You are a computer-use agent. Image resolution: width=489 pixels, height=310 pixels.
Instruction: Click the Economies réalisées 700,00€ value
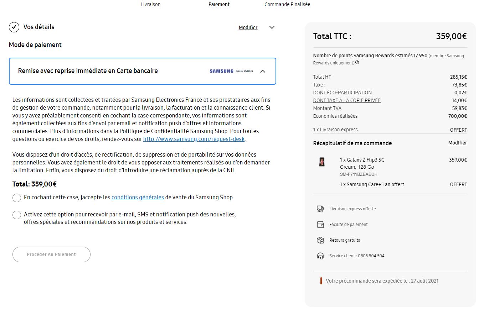pos(458,116)
